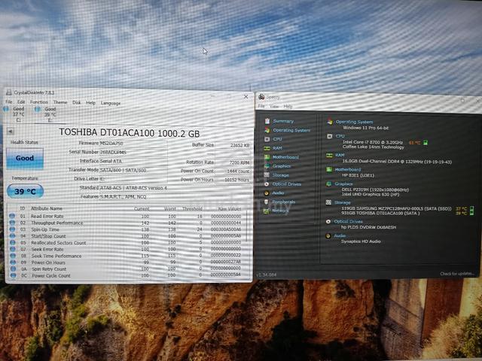The height and width of the screenshot is (361, 482).
Task: Click Check for updates in Speccy
Action: pyautogui.click(x=457, y=274)
